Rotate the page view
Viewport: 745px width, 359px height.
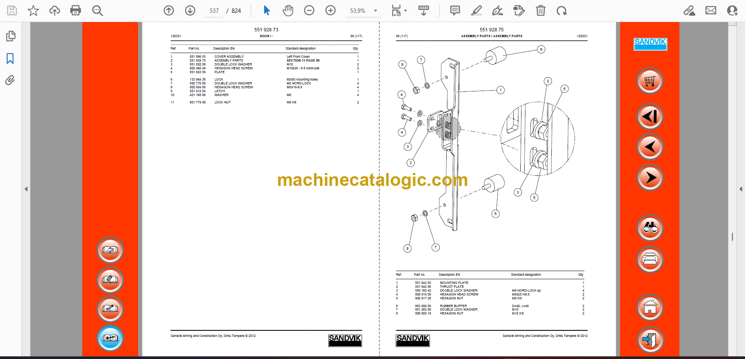[561, 10]
